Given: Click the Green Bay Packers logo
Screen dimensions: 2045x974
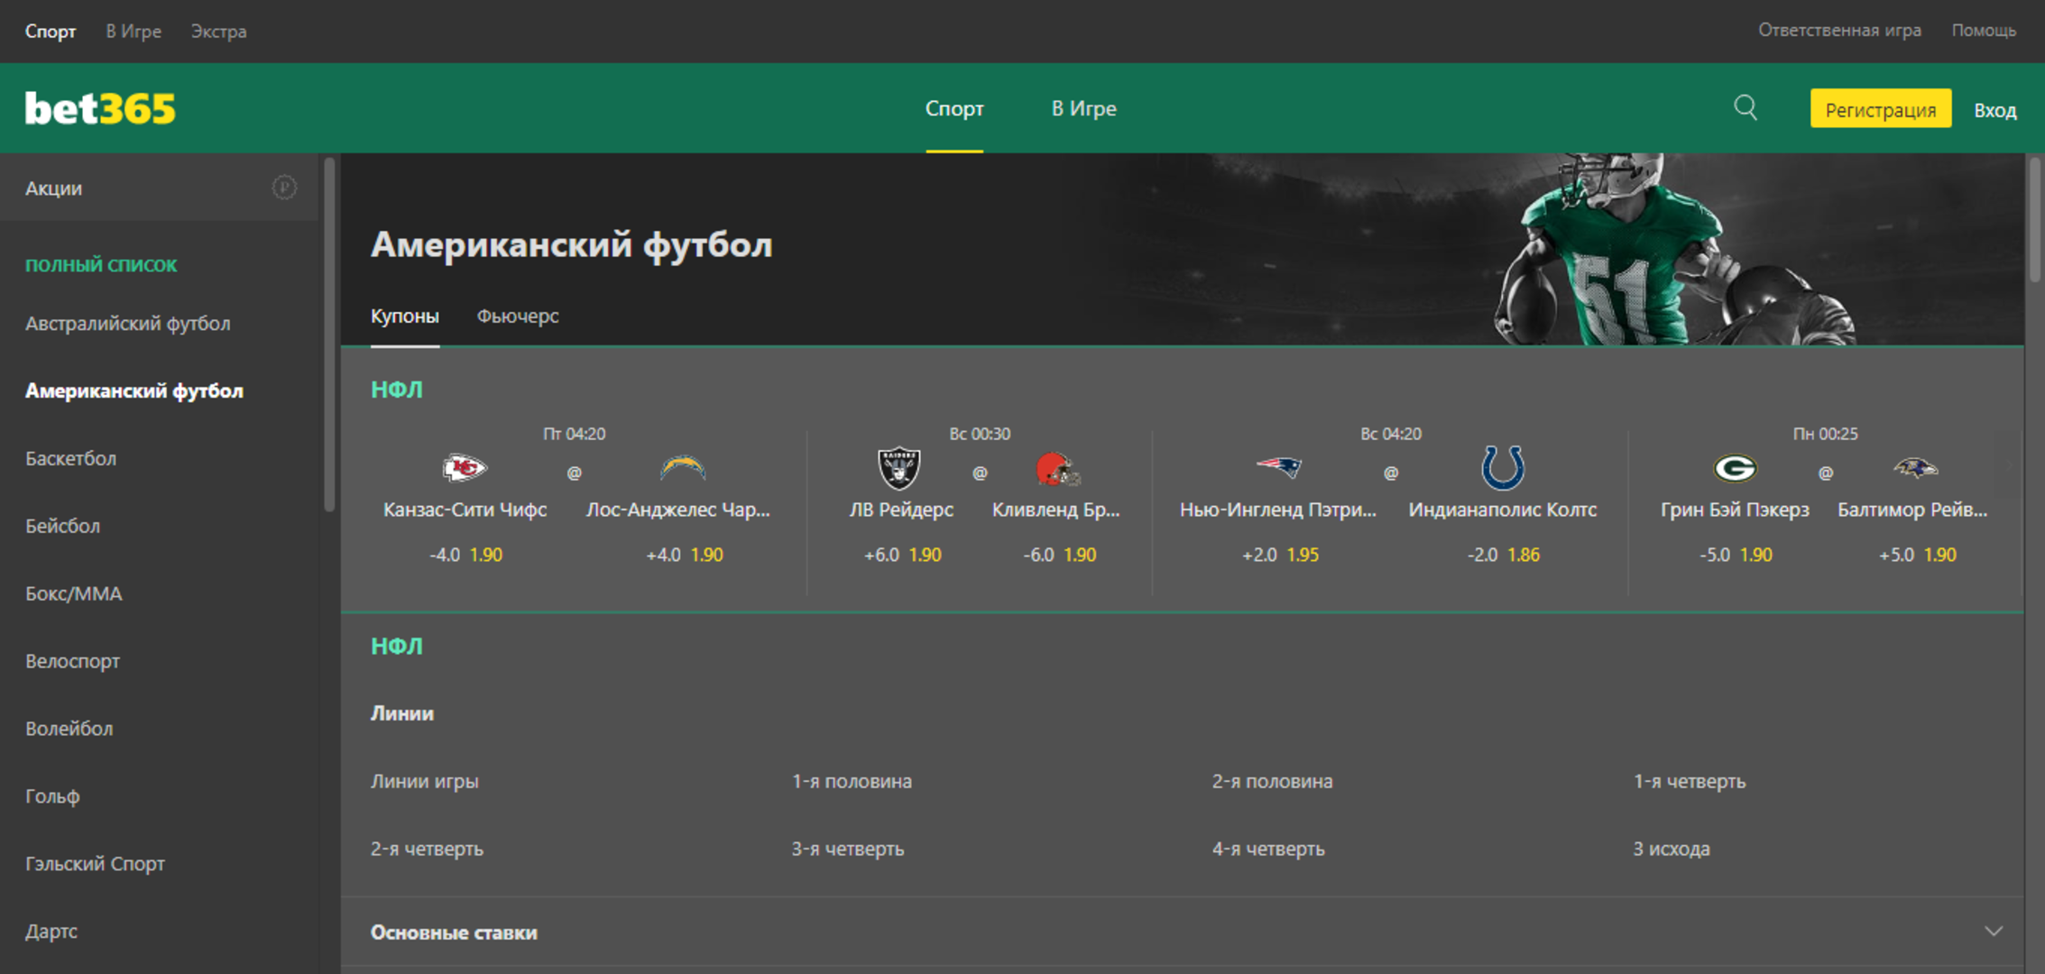Looking at the screenshot, I should tap(1735, 468).
